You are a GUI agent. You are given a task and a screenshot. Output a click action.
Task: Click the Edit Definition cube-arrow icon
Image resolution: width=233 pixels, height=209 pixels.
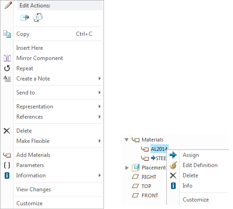[x=25, y=18]
